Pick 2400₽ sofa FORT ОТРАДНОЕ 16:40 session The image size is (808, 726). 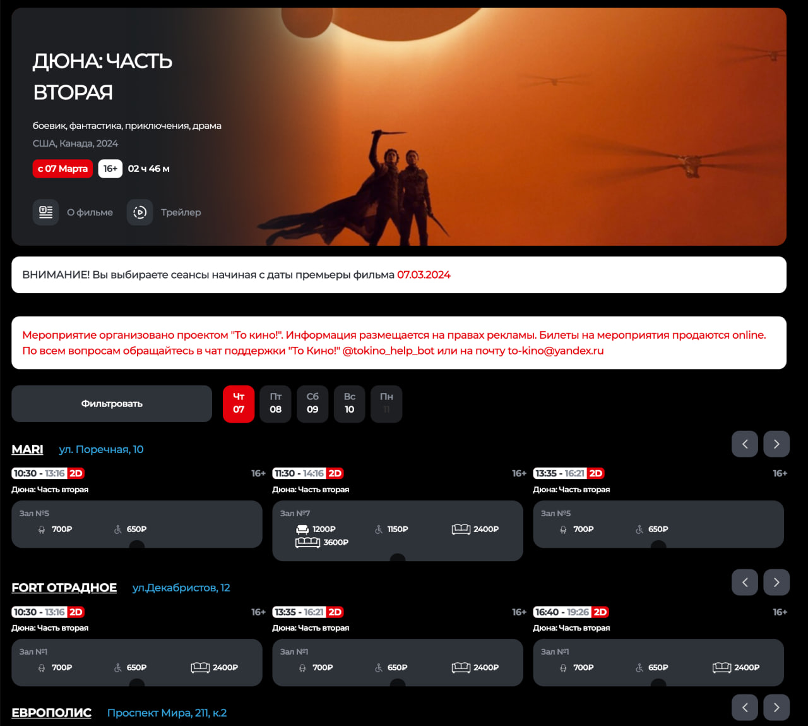point(736,668)
